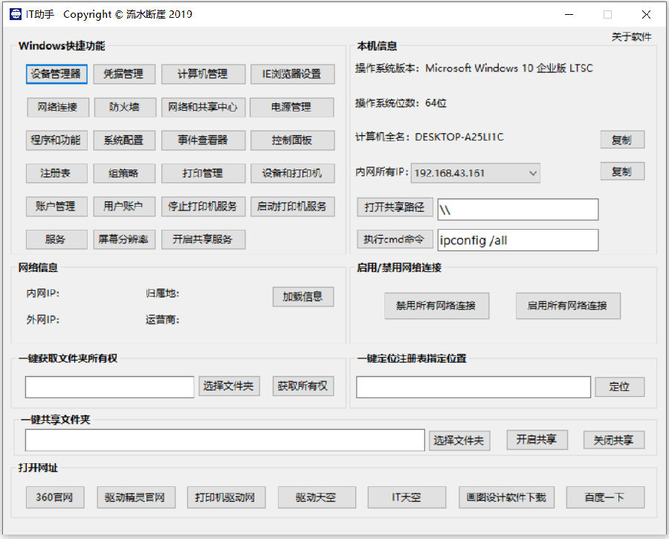The image size is (669, 539).
Task: Enable all connections via 启用所有网络连接
Action: pos(567,306)
